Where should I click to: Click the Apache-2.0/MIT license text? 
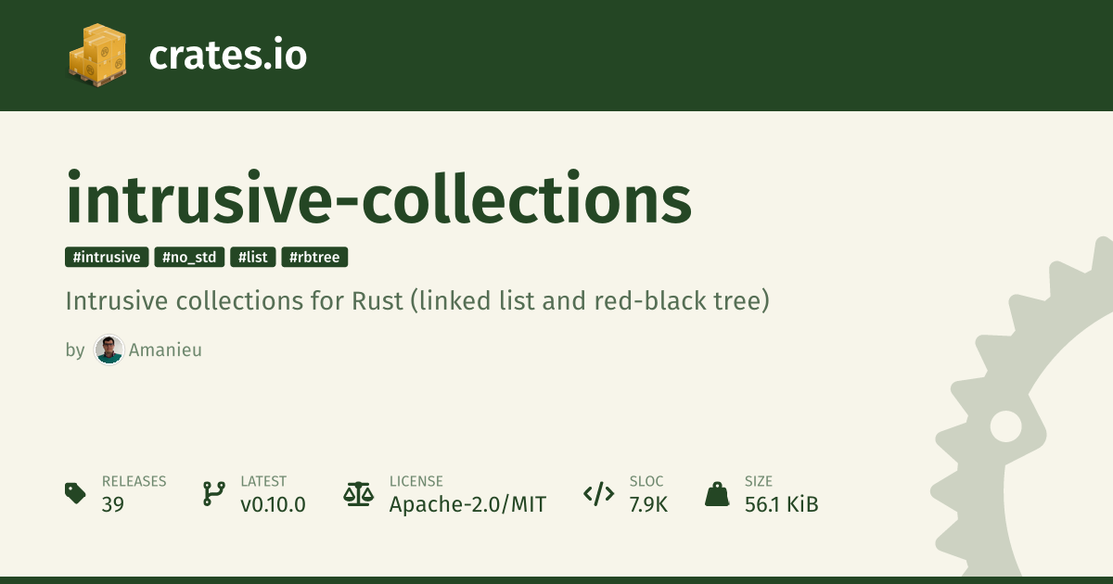tap(467, 504)
